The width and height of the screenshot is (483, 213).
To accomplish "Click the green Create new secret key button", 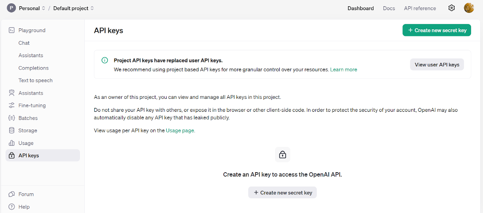I will (x=437, y=30).
